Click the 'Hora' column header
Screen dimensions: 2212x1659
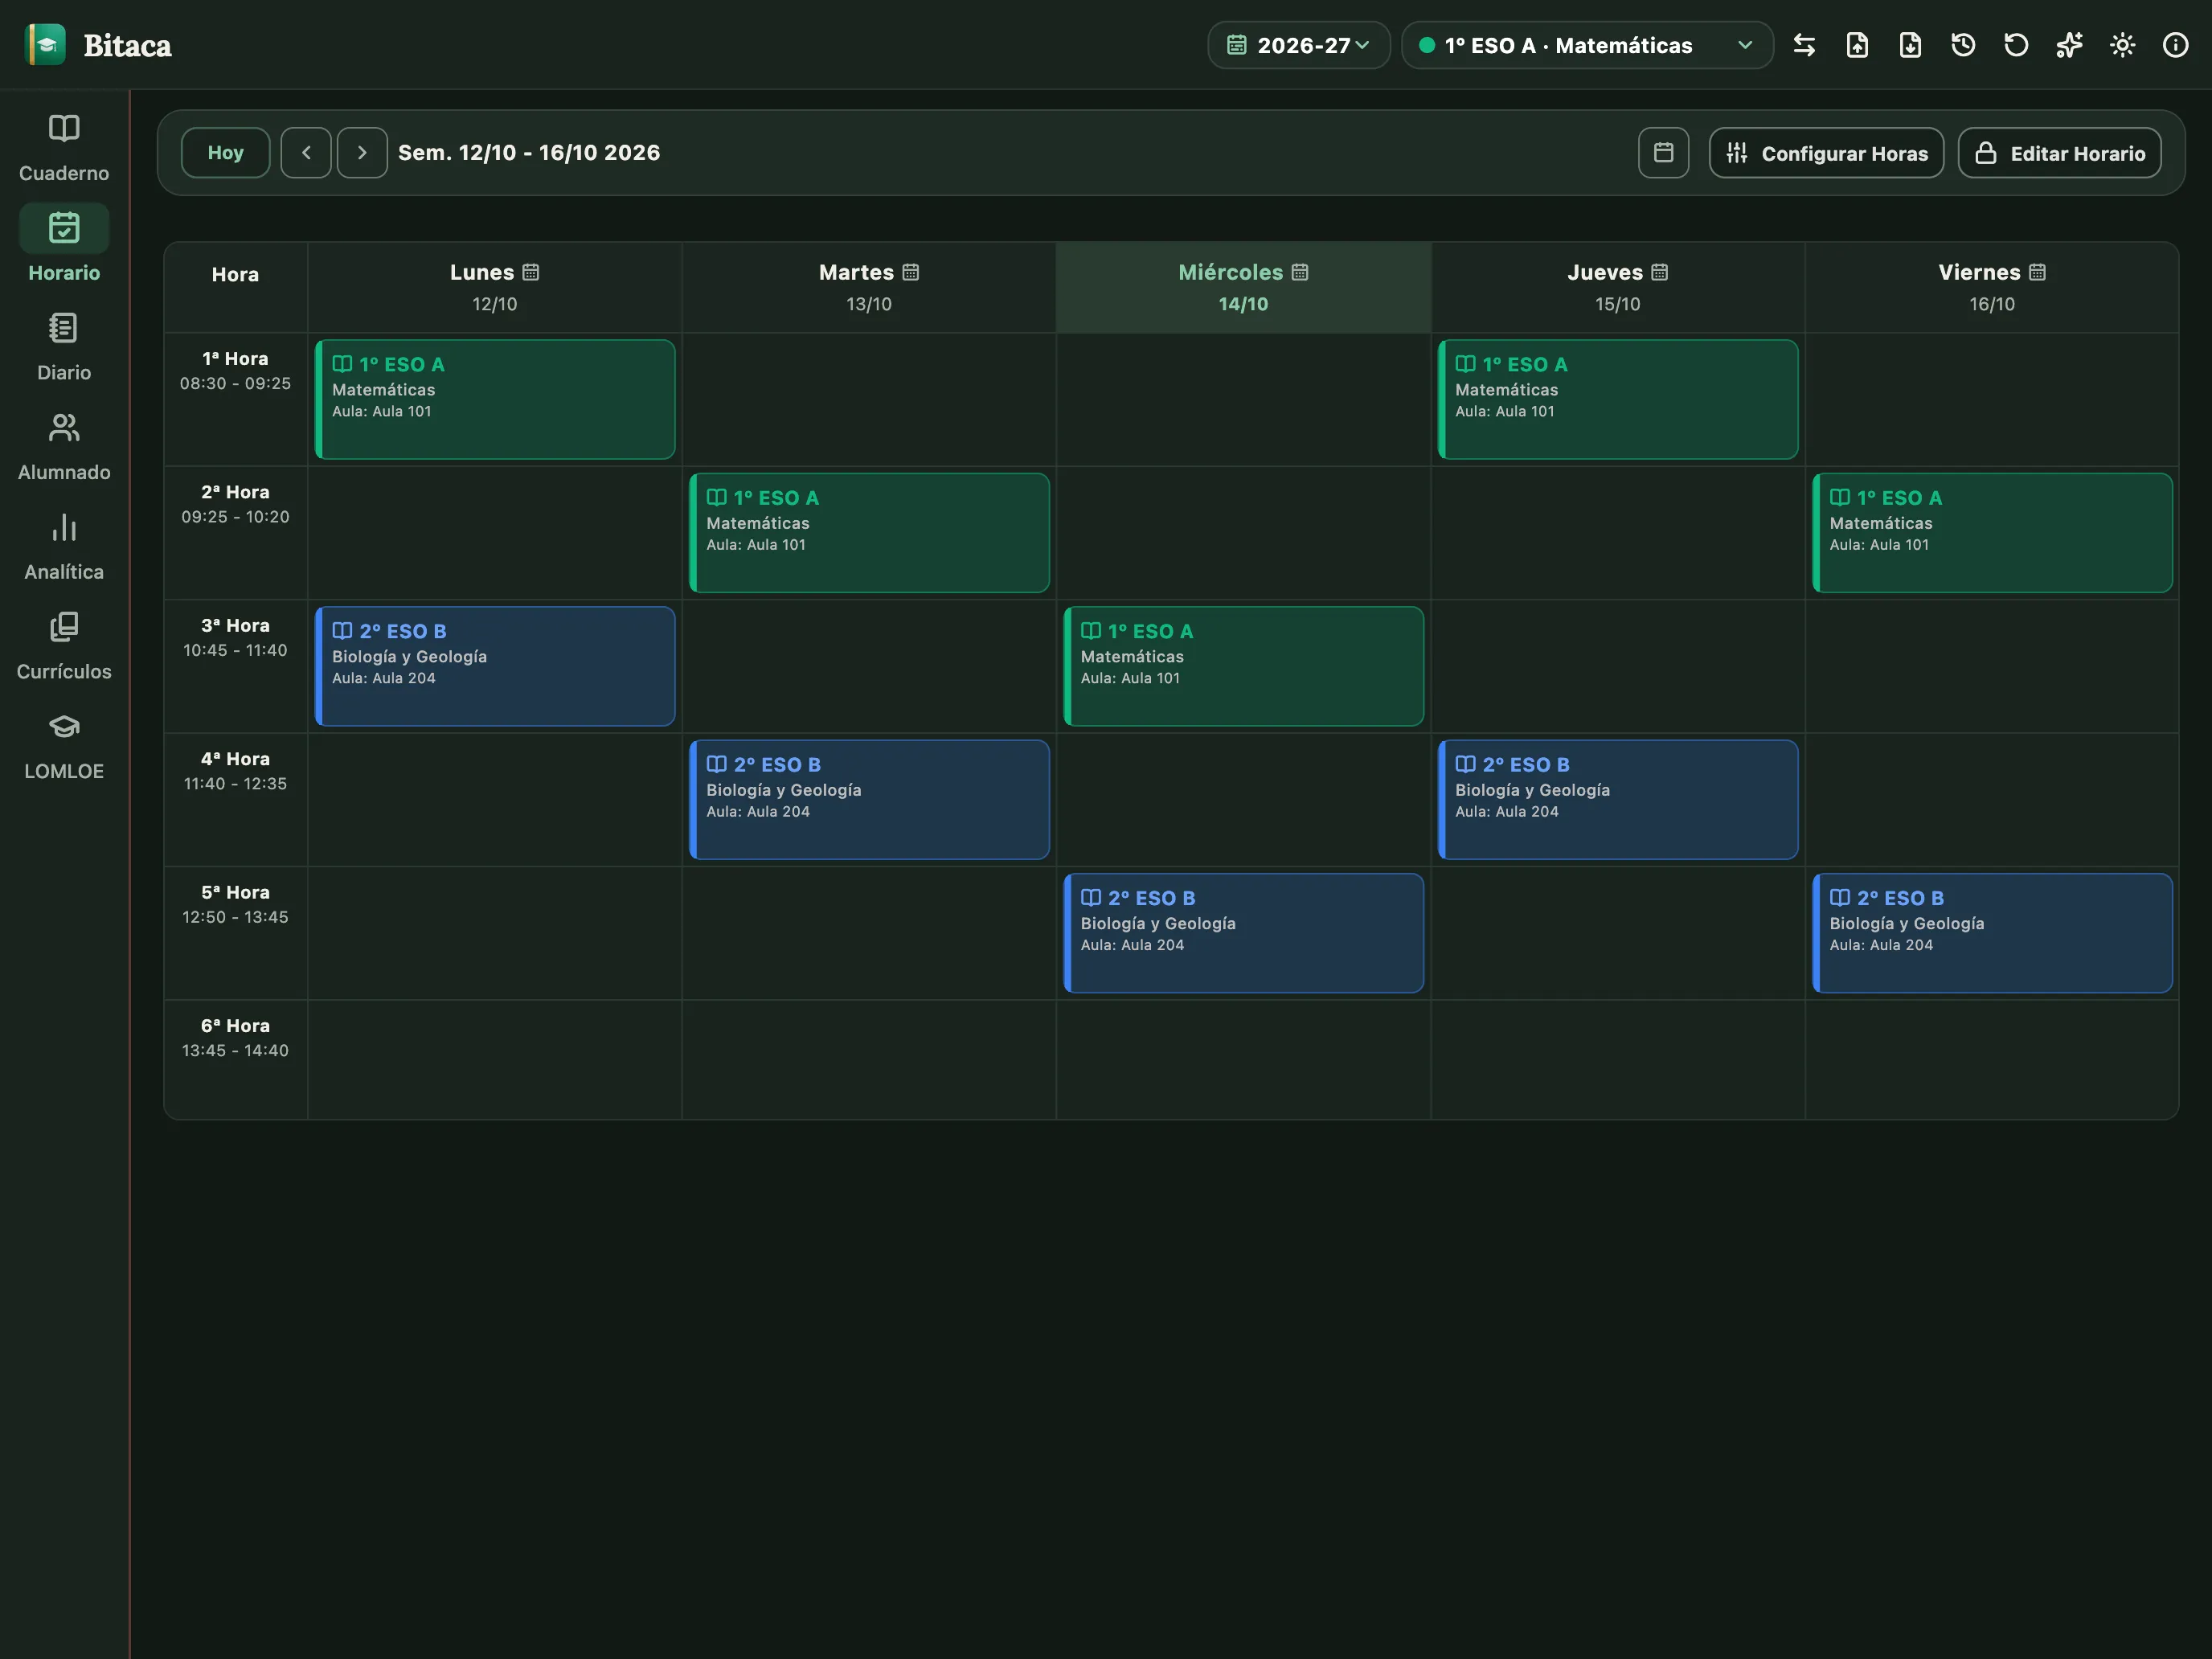[235, 274]
